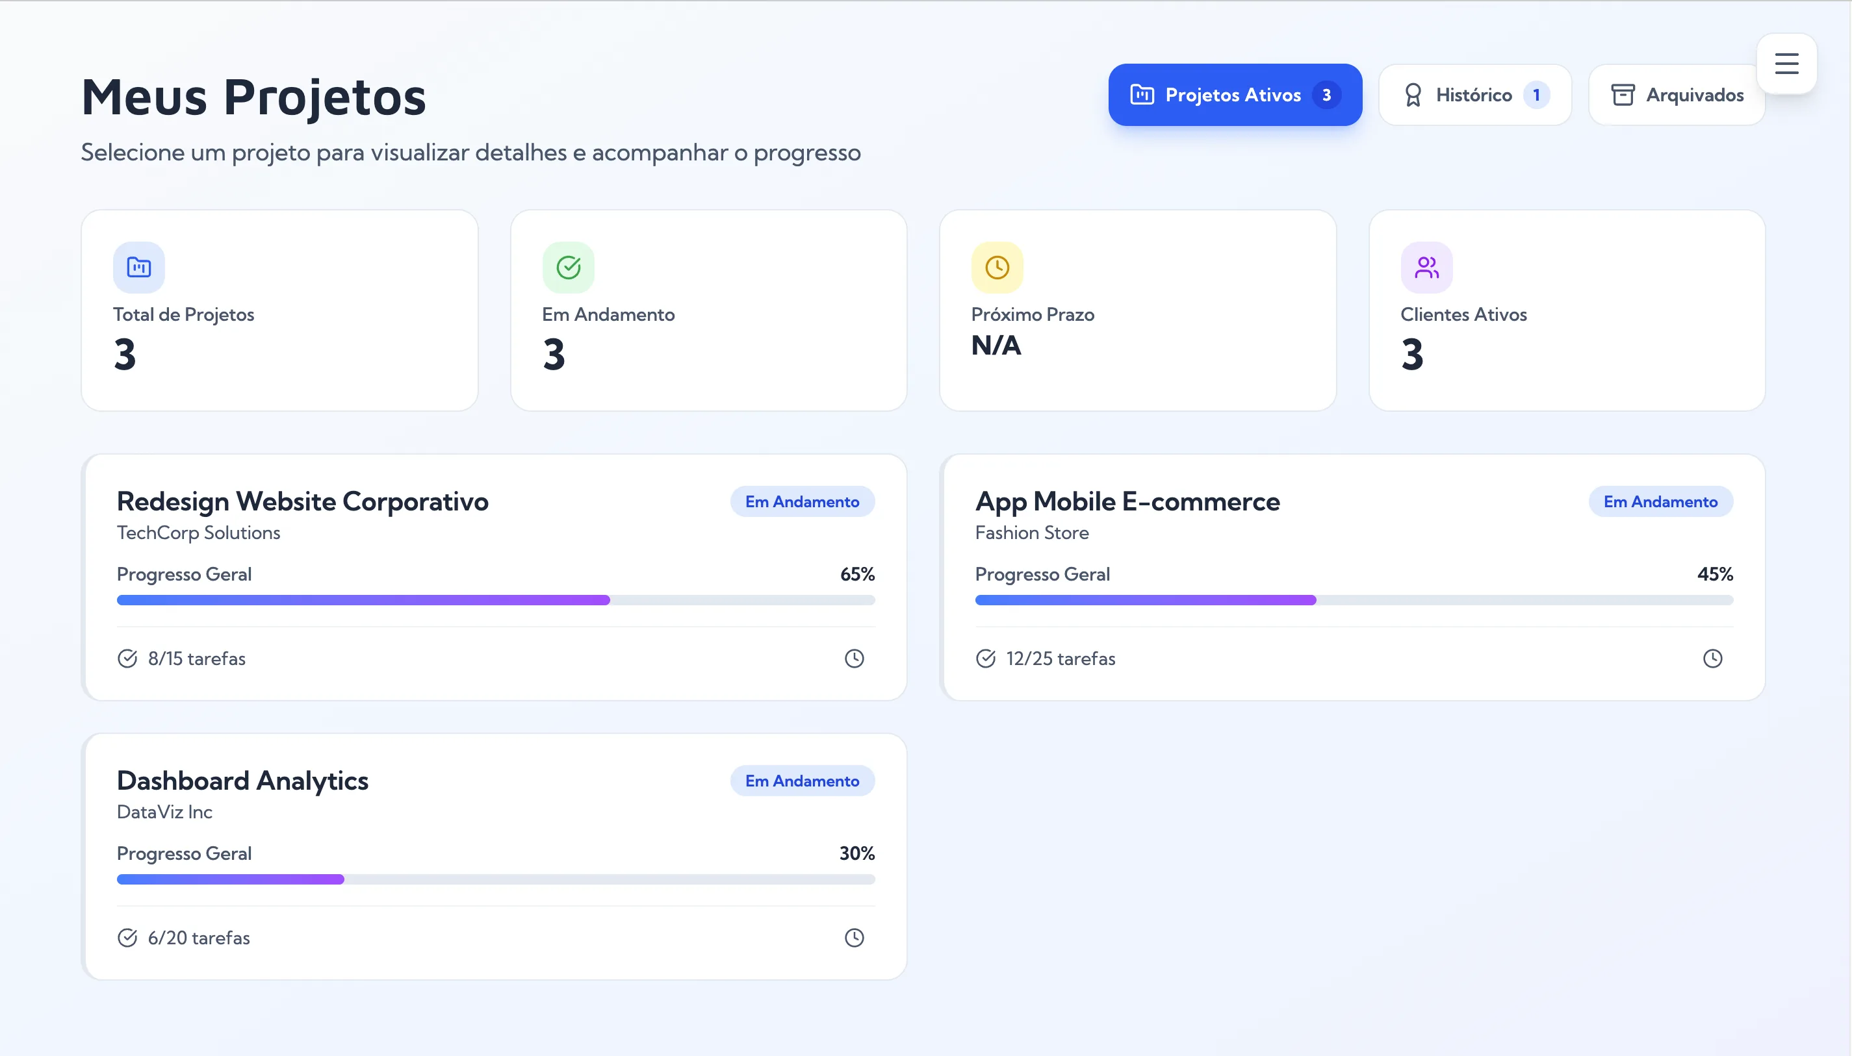
Task: Click the Próximo Prazo label
Action: tap(1033, 315)
